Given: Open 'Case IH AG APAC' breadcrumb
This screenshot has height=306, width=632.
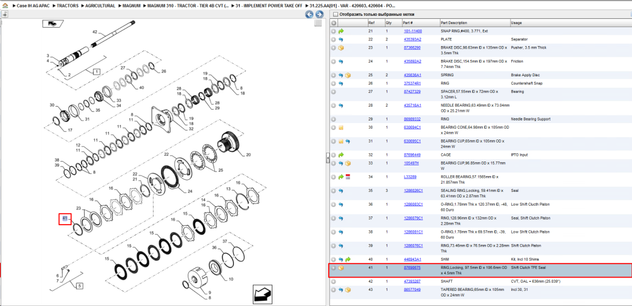Looking at the screenshot, I should (x=33, y=6).
